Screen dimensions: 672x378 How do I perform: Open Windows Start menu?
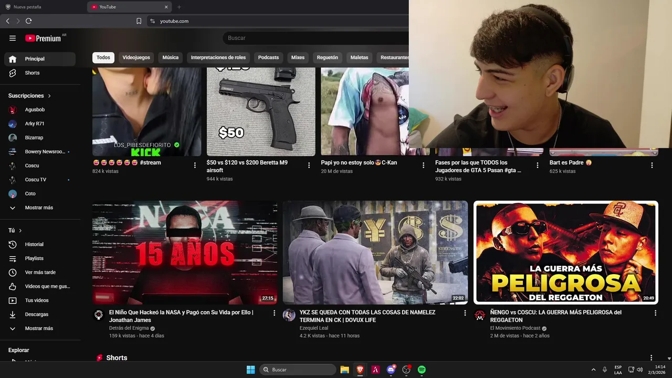click(250, 370)
